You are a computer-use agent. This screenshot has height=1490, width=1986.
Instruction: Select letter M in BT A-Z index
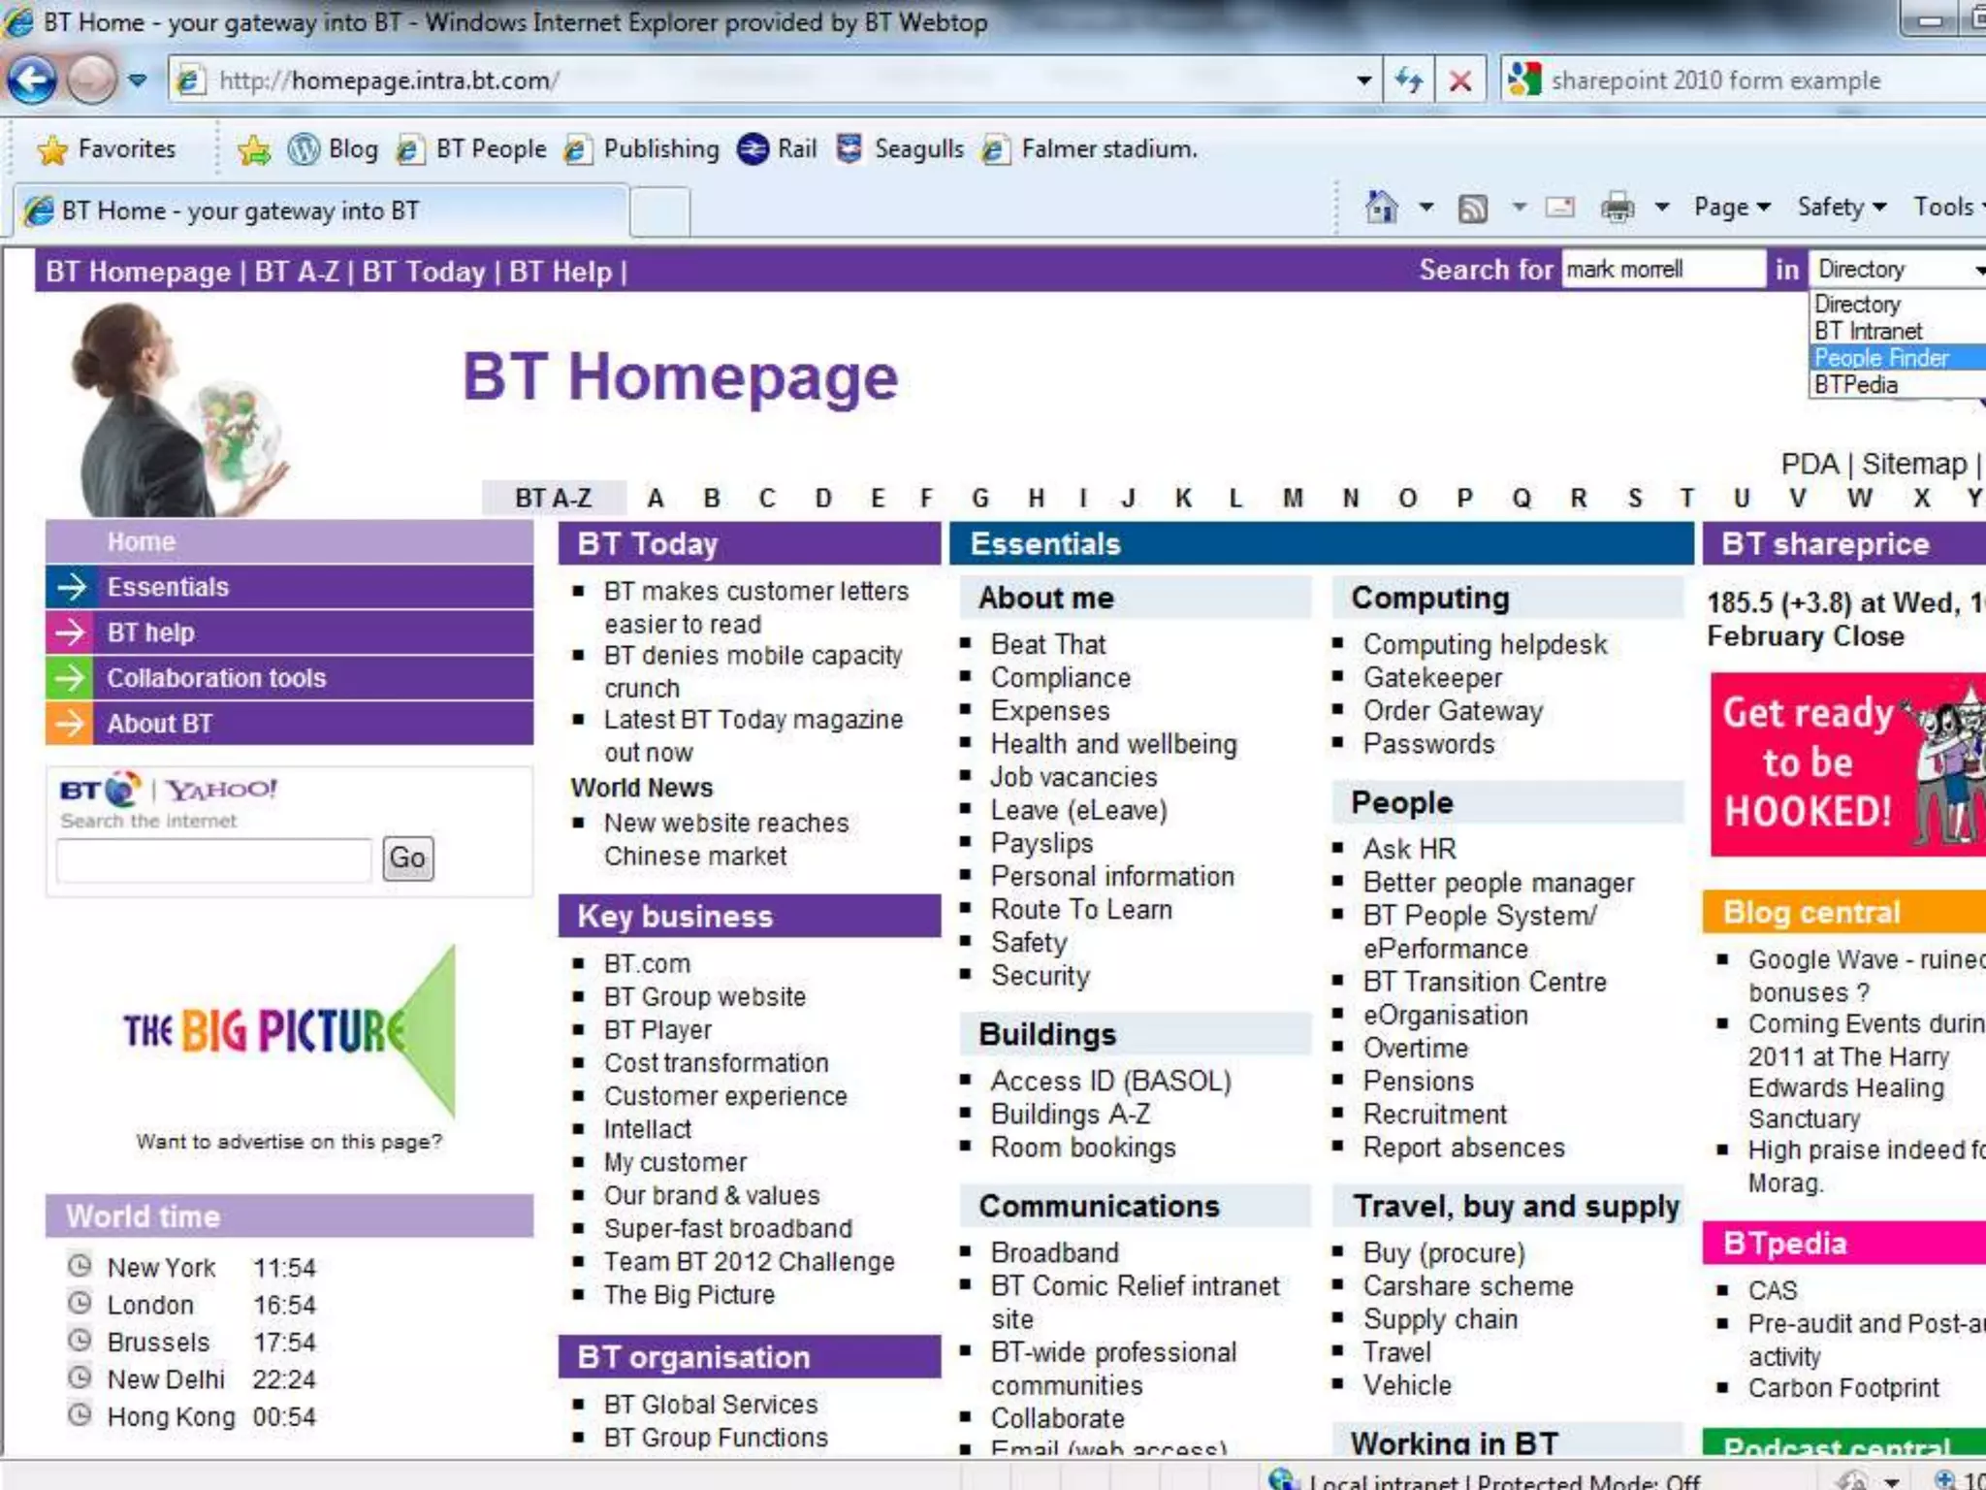pyautogui.click(x=1293, y=499)
